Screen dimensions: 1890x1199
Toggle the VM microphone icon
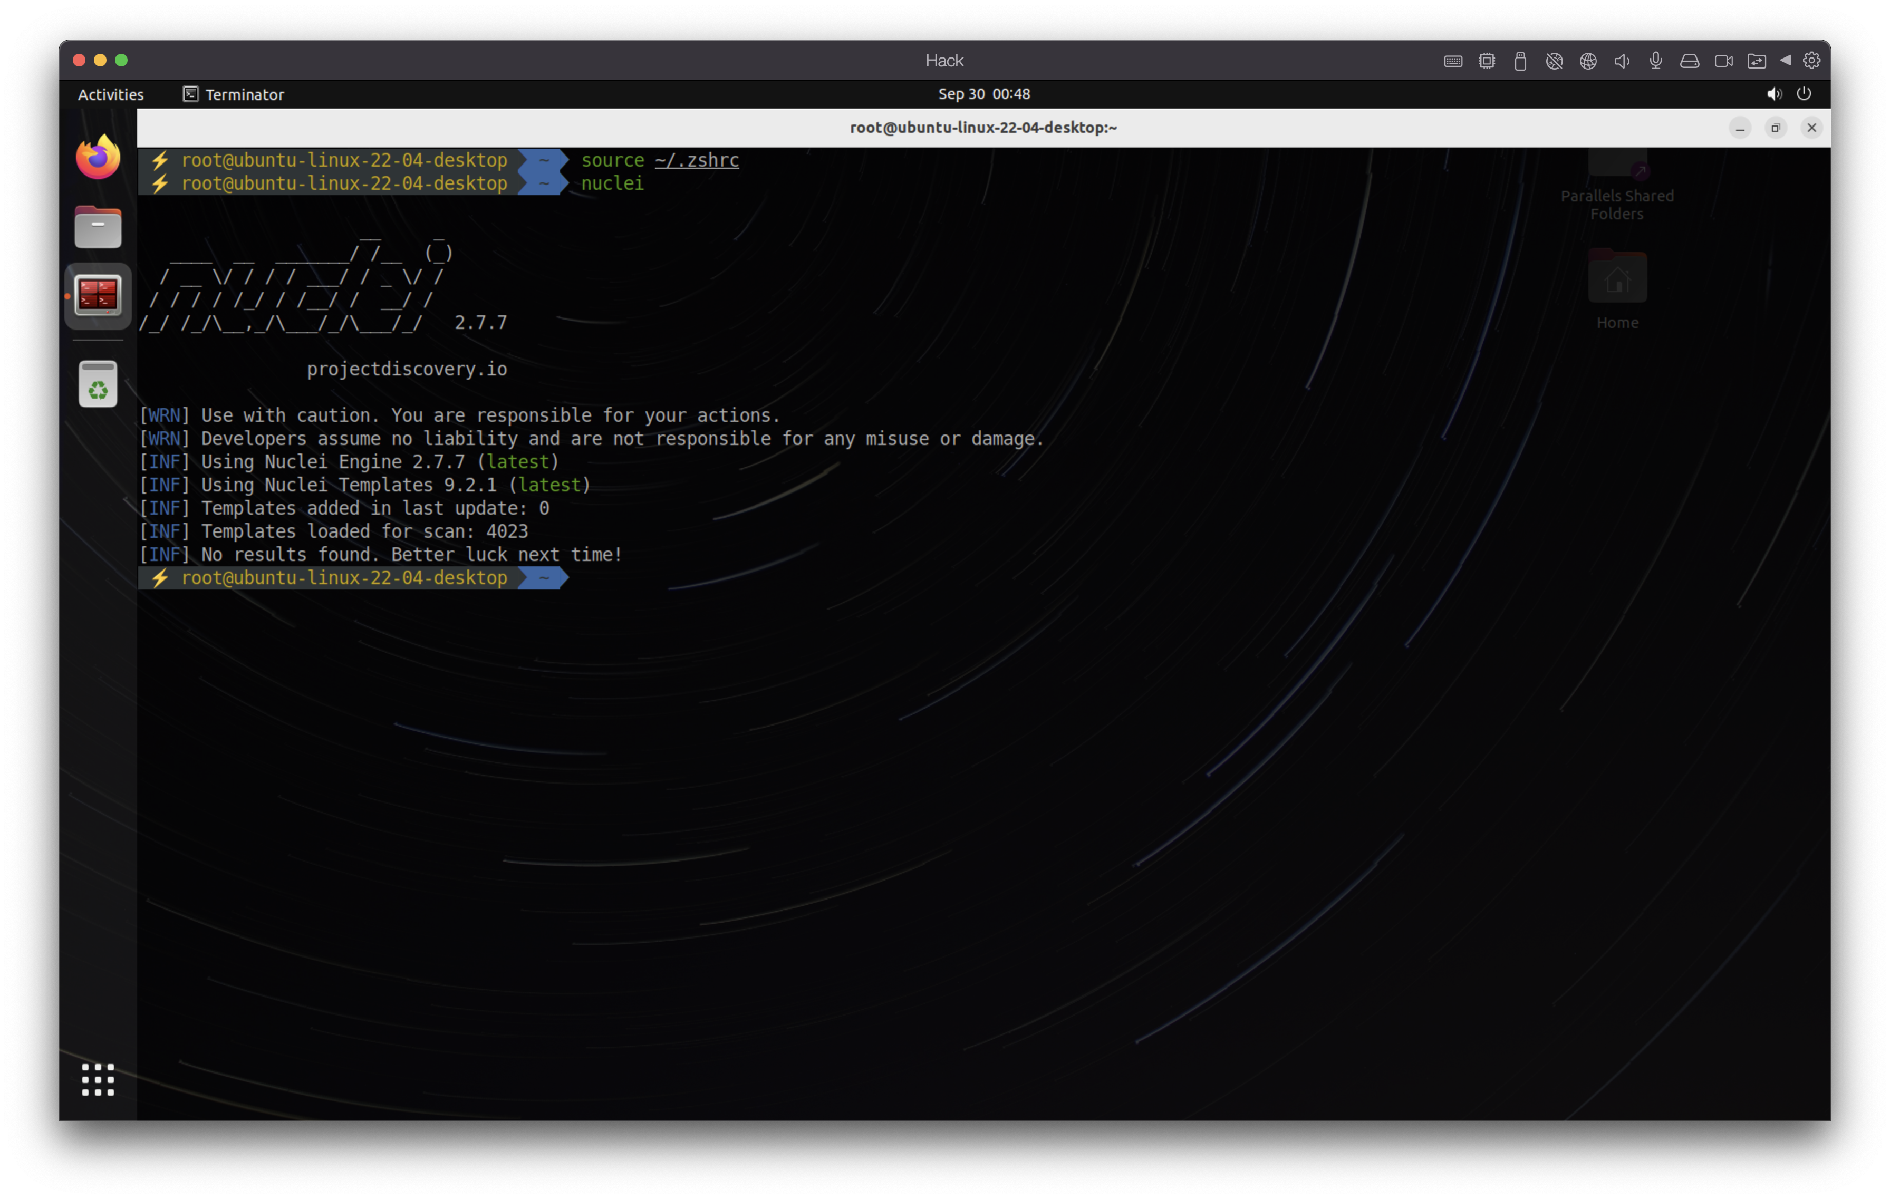(x=1655, y=61)
